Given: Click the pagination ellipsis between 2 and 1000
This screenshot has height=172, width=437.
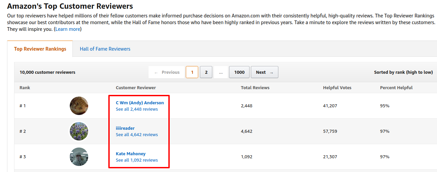Looking at the screenshot, I should click(x=221, y=72).
